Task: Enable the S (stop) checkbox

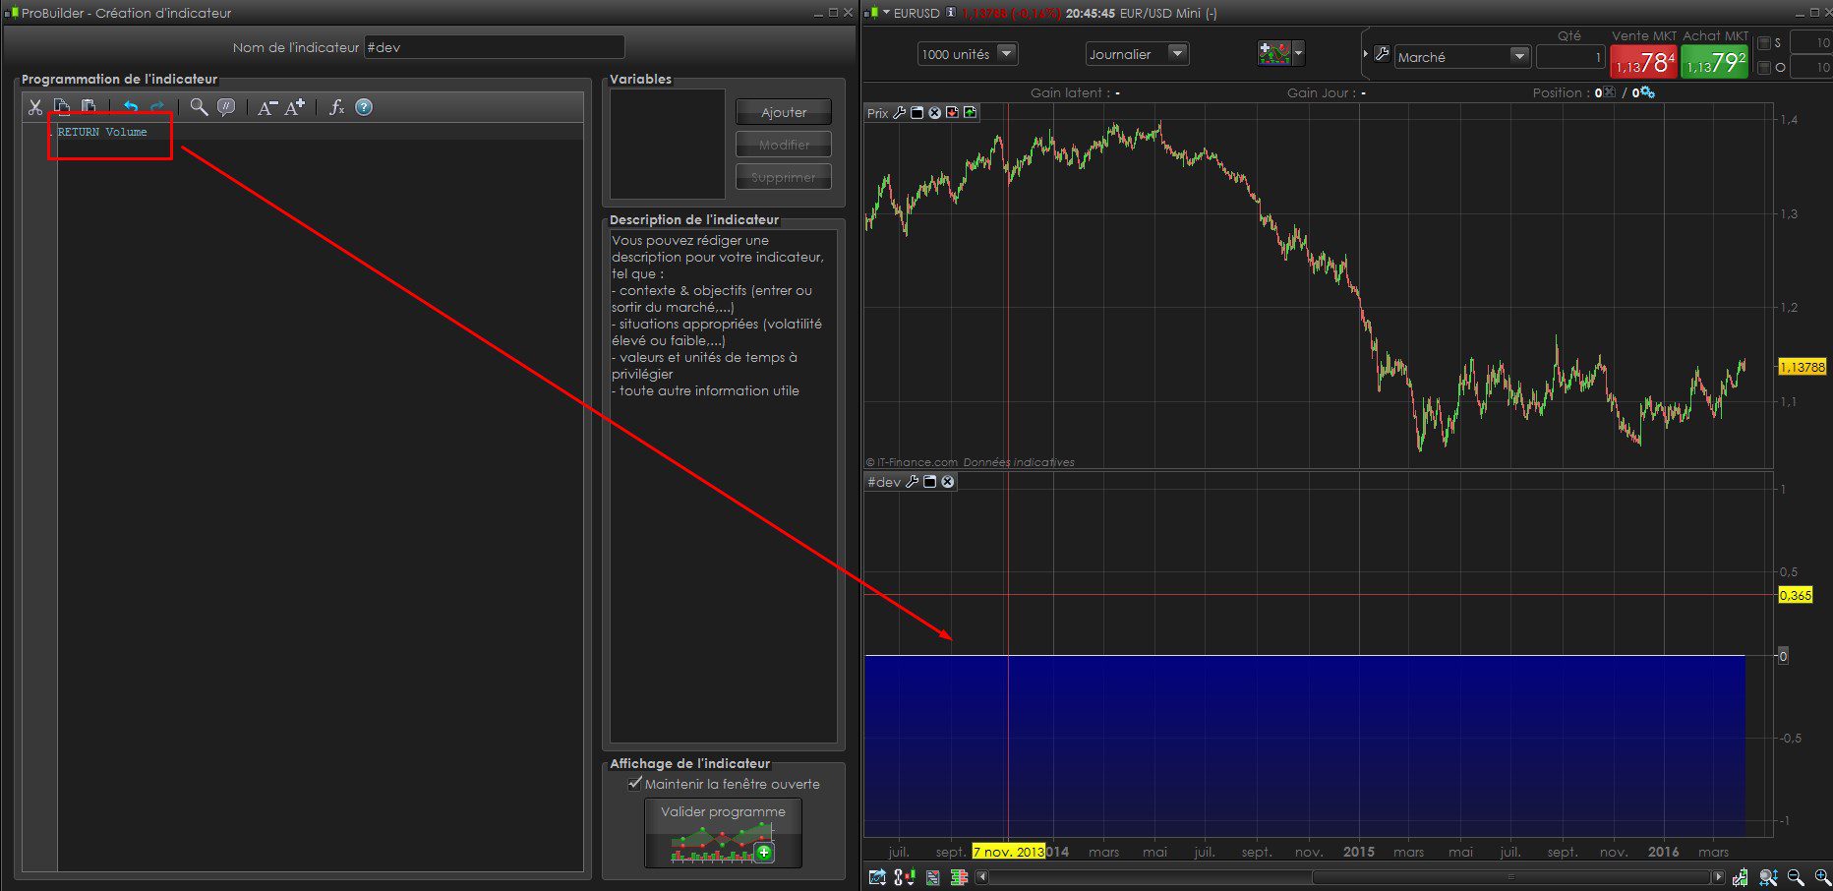Action: click(1763, 43)
